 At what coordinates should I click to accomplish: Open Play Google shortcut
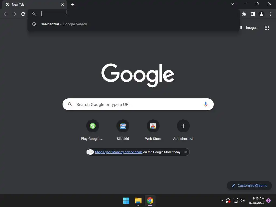pos(92,130)
